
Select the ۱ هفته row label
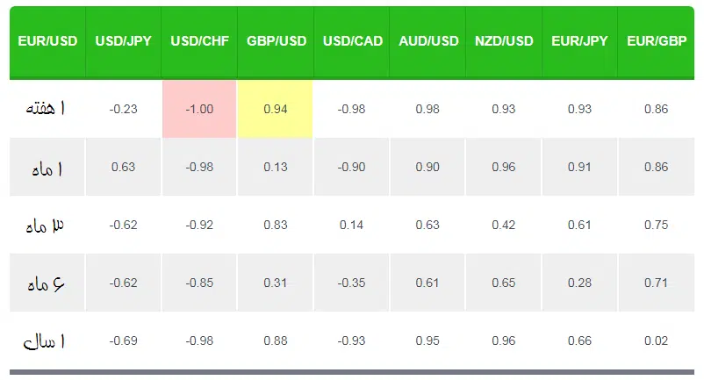coord(47,109)
